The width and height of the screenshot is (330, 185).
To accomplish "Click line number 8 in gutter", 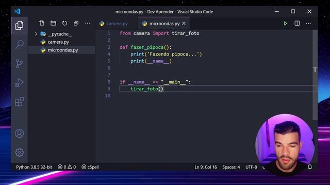I will [109, 82].
